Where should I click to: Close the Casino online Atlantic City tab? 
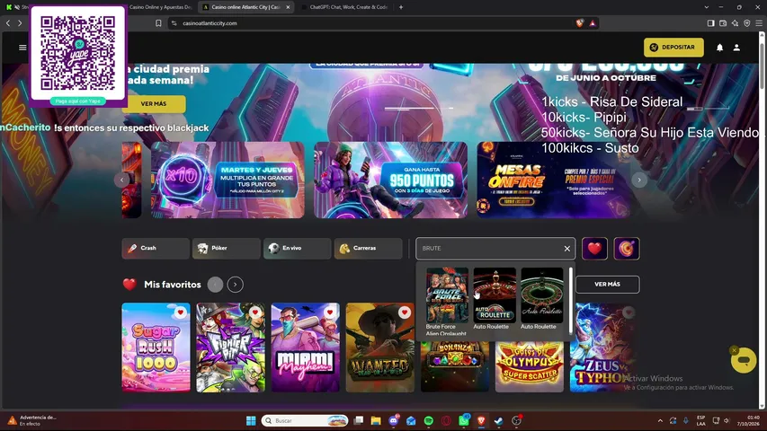[x=288, y=7]
